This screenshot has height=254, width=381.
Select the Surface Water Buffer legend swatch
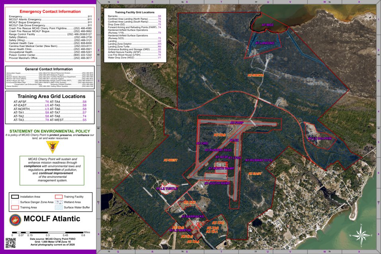pyautogui.click(x=58, y=207)
